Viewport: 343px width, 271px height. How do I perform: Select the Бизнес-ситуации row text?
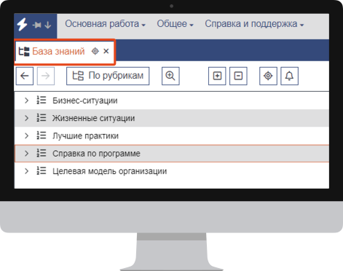[85, 101]
